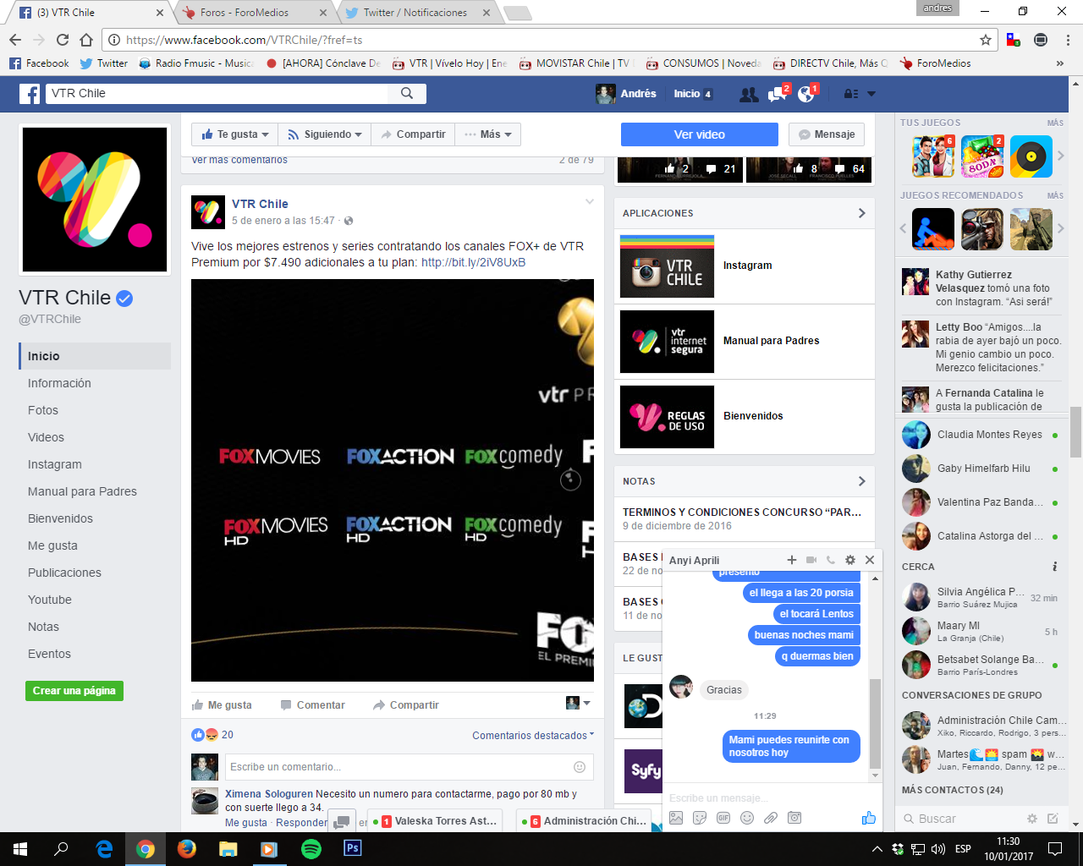This screenshot has width=1083, height=866.
Task: Click the GIF icon in chat window
Action: pyautogui.click(x=723, y=818)
